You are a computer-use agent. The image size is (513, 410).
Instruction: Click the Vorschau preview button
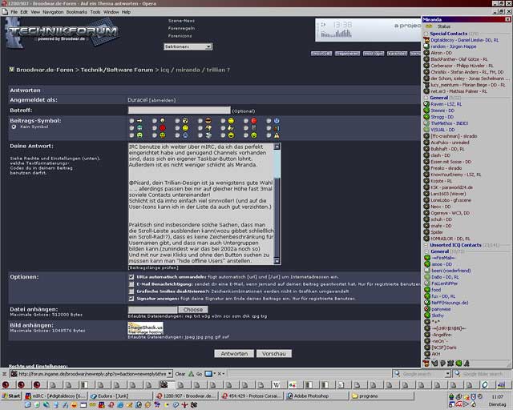pyautogui.click(x=274, y=354)
